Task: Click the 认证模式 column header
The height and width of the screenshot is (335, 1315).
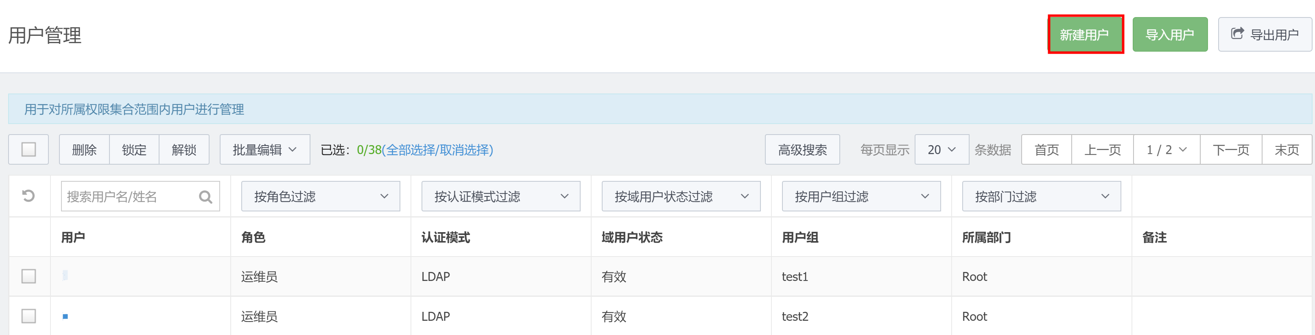Action: pos(446,237)
